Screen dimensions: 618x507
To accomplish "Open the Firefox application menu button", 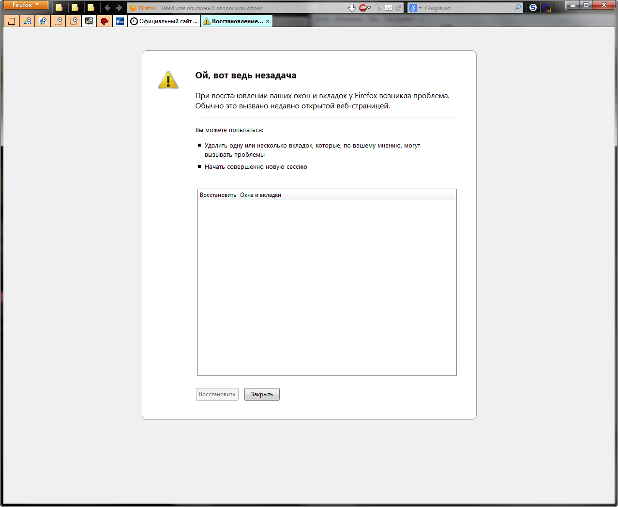I will click(x=25, y=5).
